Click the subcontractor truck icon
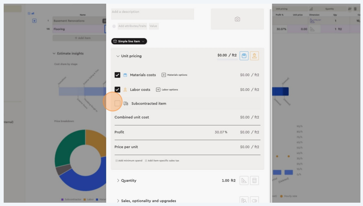Viewport: 363px width, 206px height. pyautogui.click(x=126, y=104)
